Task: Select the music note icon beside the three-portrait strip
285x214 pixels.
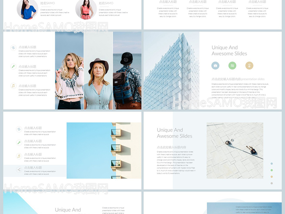Action: pyautogui.click(x=13, y=86)
